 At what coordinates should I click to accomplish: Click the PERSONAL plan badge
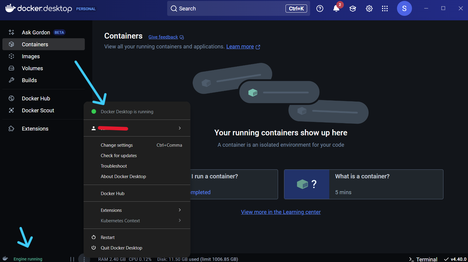86,9
